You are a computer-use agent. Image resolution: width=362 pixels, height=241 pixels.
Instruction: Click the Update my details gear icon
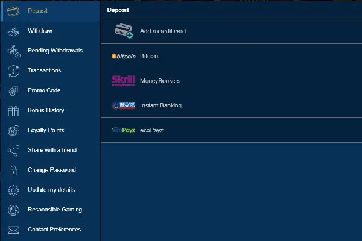[13, 190]
